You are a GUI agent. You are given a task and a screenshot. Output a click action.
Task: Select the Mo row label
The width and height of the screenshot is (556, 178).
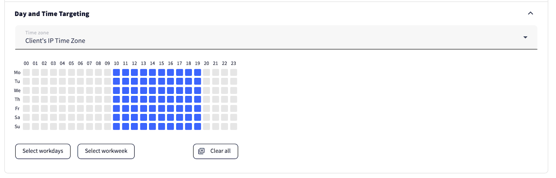coord(17,72)
